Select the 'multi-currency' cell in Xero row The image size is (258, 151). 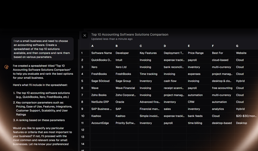pyautogui.click(x=222, y=67)
